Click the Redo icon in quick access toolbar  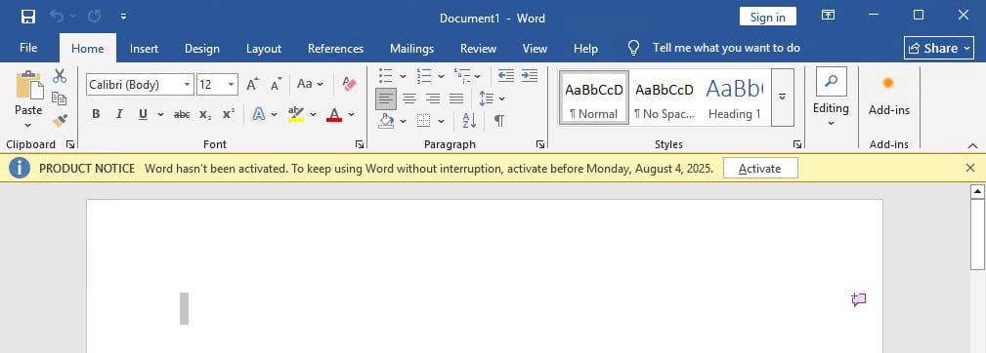(x=95, y=17)
